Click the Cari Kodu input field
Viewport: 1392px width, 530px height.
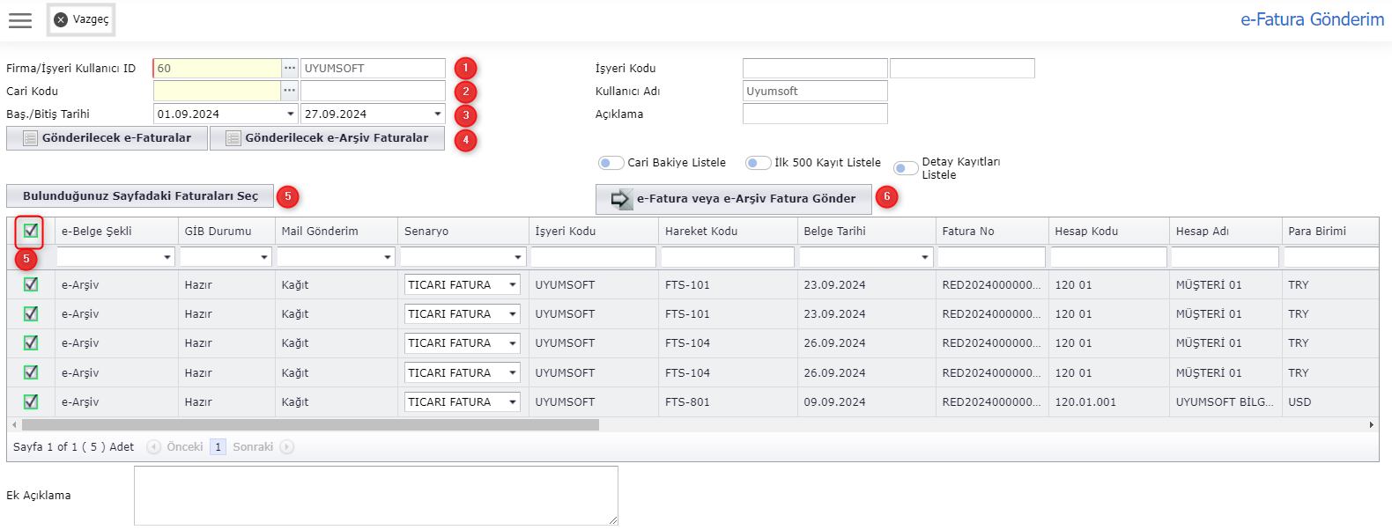(218, 91)
